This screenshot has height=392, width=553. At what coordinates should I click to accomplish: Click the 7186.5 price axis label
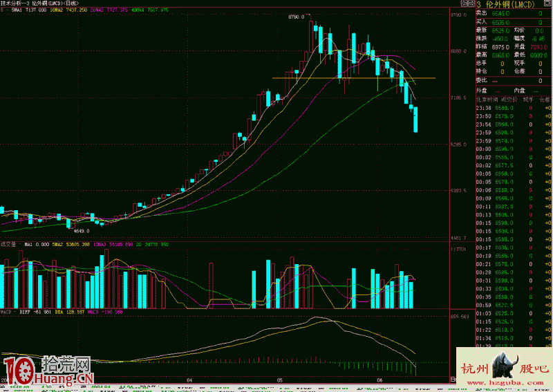458,97
